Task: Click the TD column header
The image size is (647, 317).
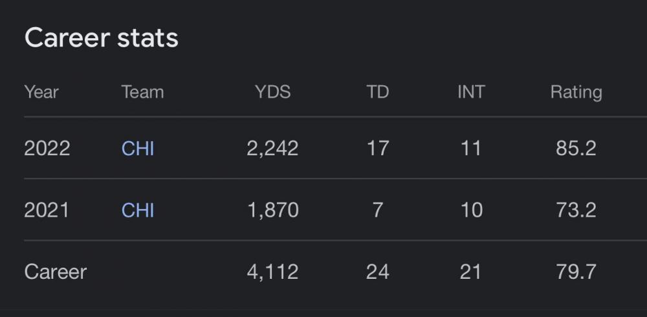Action: (378, 92)
